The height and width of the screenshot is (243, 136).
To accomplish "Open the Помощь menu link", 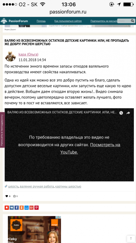I will (41, 21).
